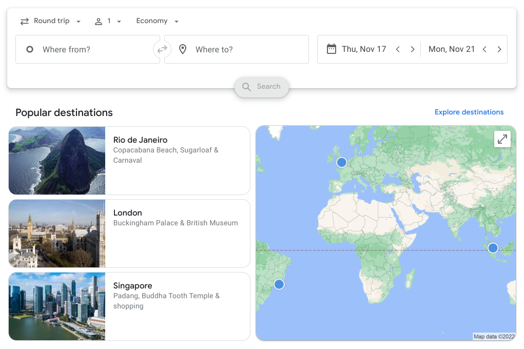524x349 pixels.
Task: Click the Where from input field
Action: [87, 49]
